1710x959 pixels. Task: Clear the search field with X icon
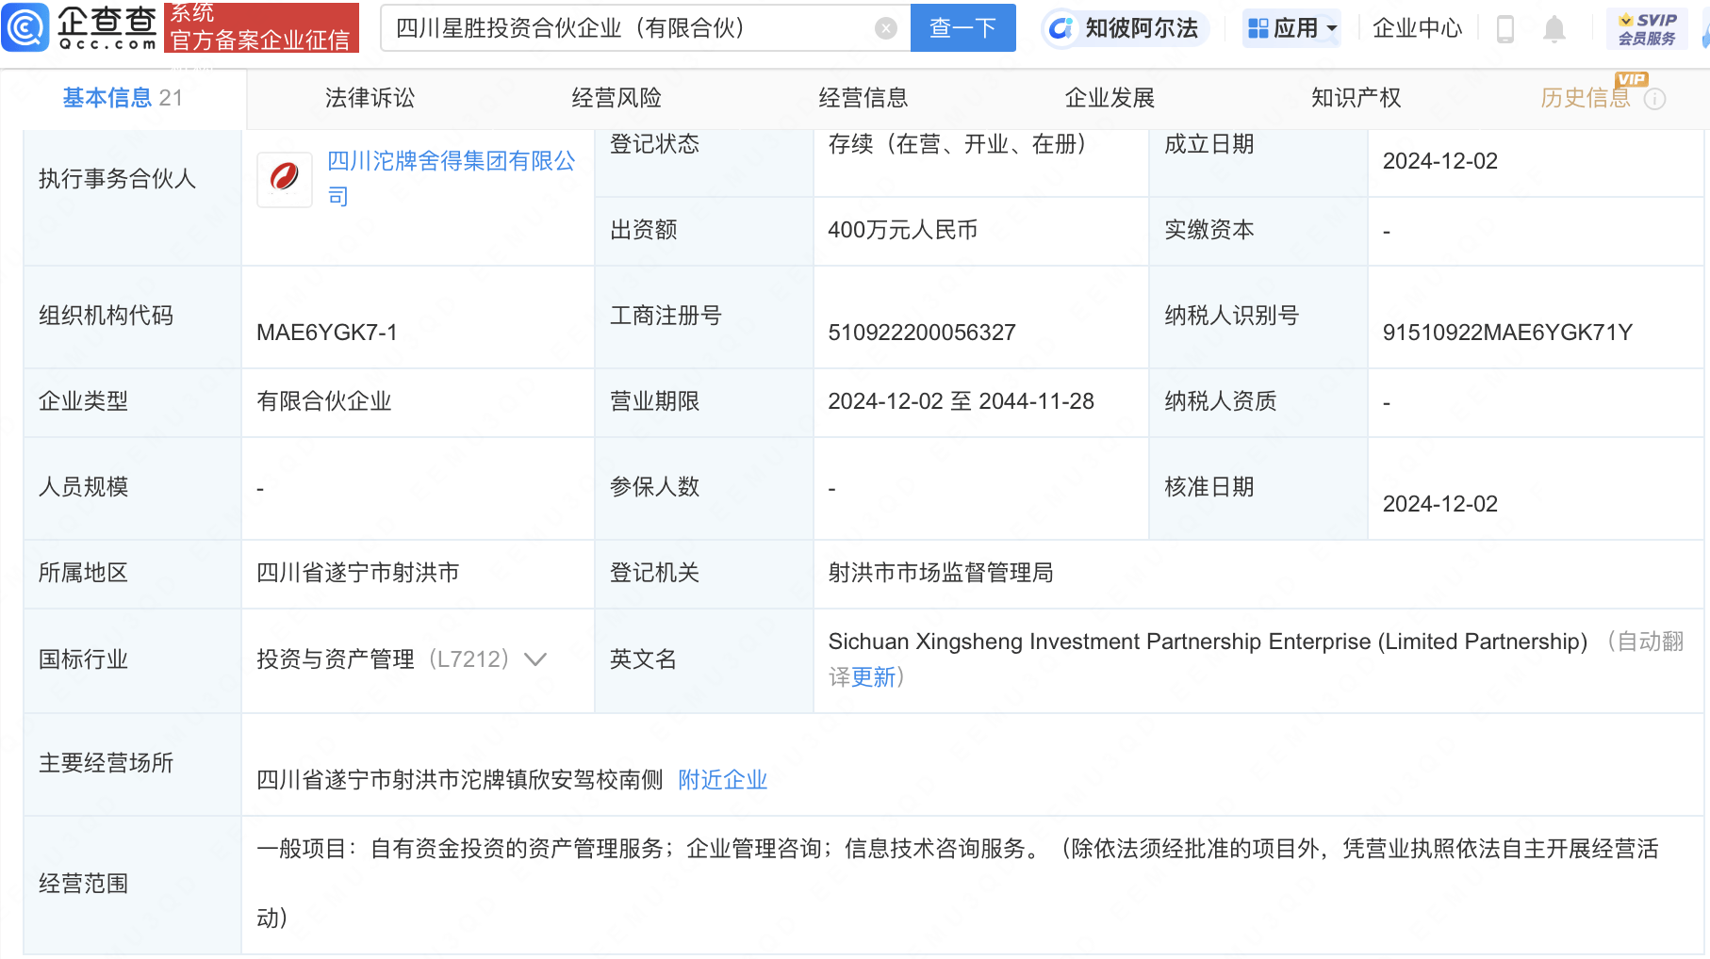(885, 28)
